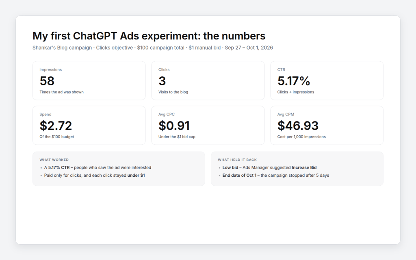
Task: Select 'Visits to the blog' caption
Action: [x=173, y=92]
